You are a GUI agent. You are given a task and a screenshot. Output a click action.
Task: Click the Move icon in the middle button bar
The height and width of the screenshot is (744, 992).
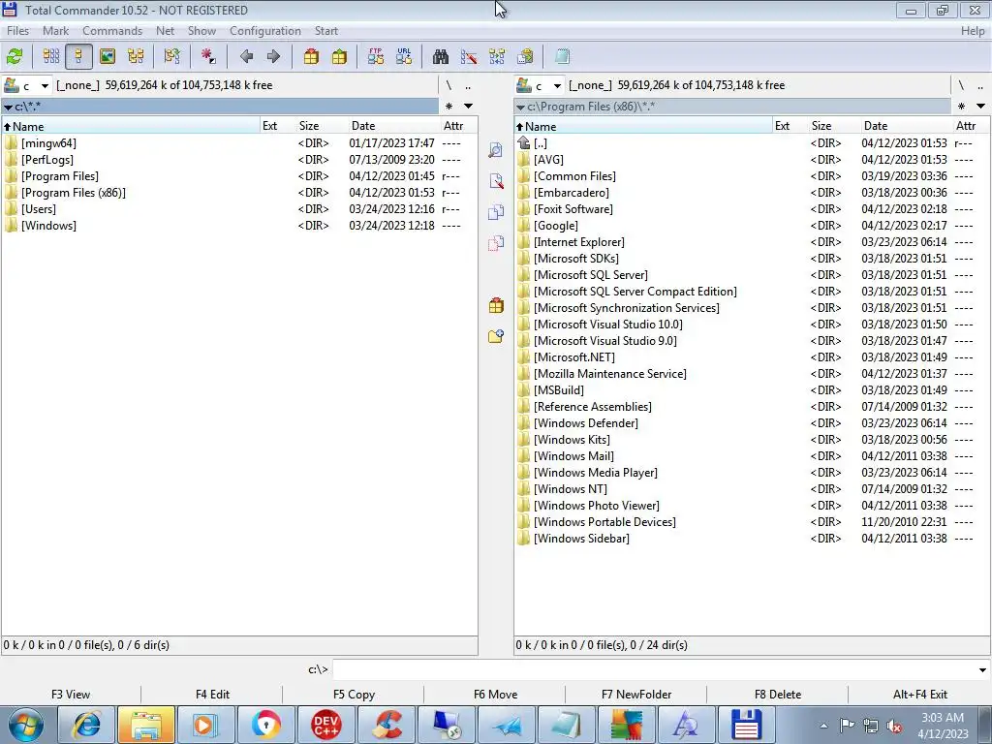(x=496, y=243)
